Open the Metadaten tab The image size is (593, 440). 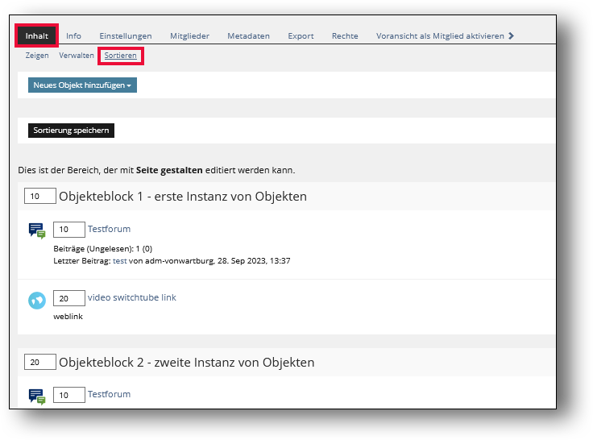(x=248, y=36)
